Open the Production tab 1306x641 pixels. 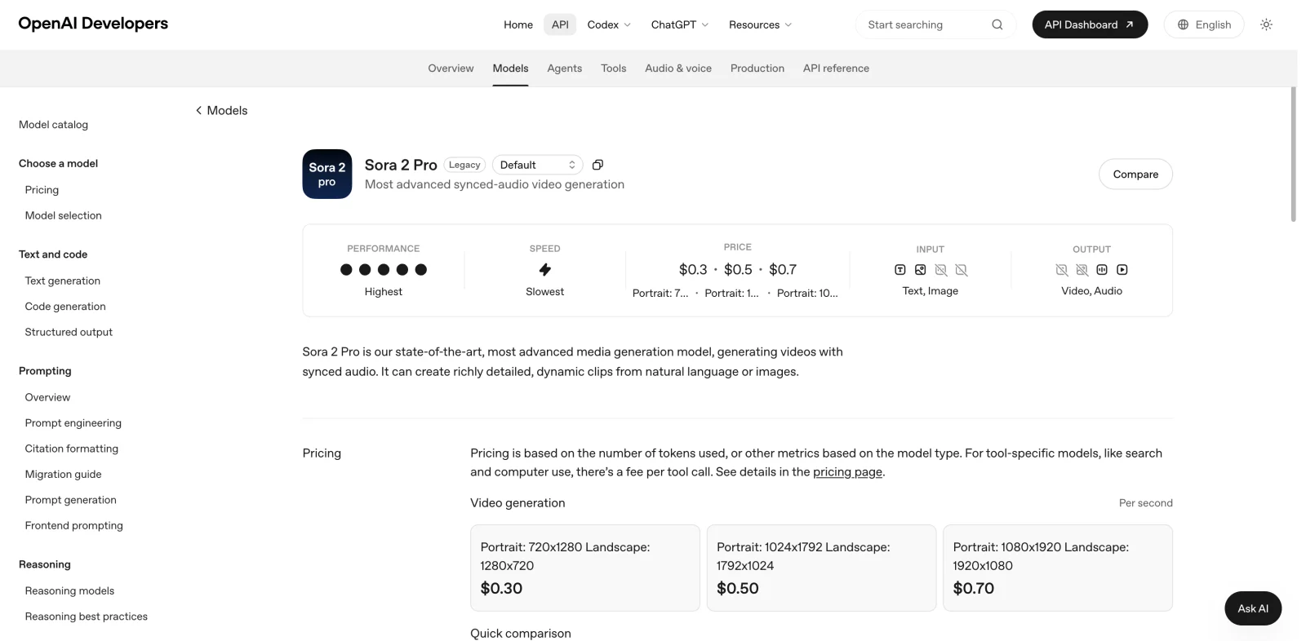pos(757,69)
